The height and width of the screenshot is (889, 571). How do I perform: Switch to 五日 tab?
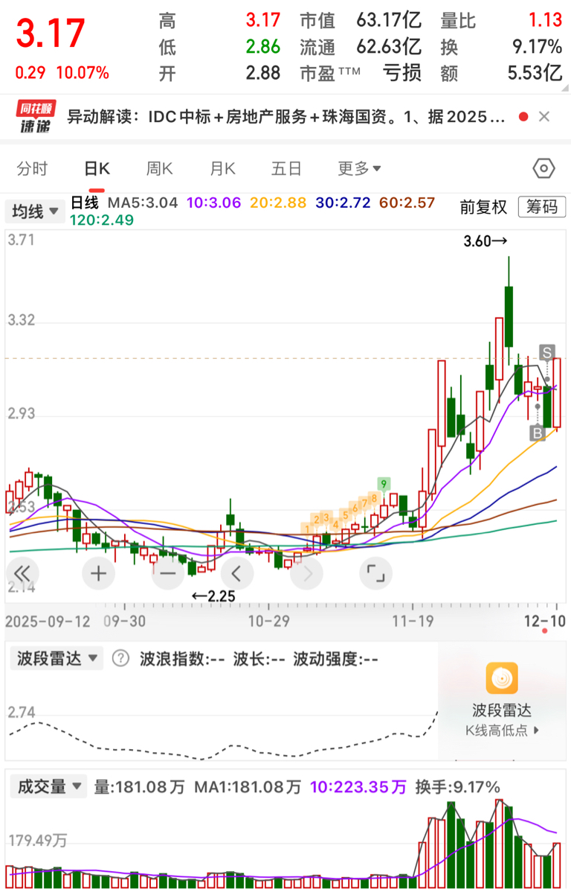pos(286,168)
